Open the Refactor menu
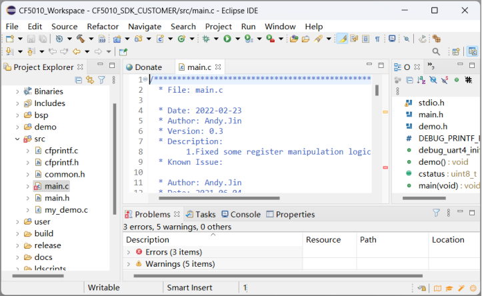The width and height of the screenshot is (482, 296). (103, 26)
